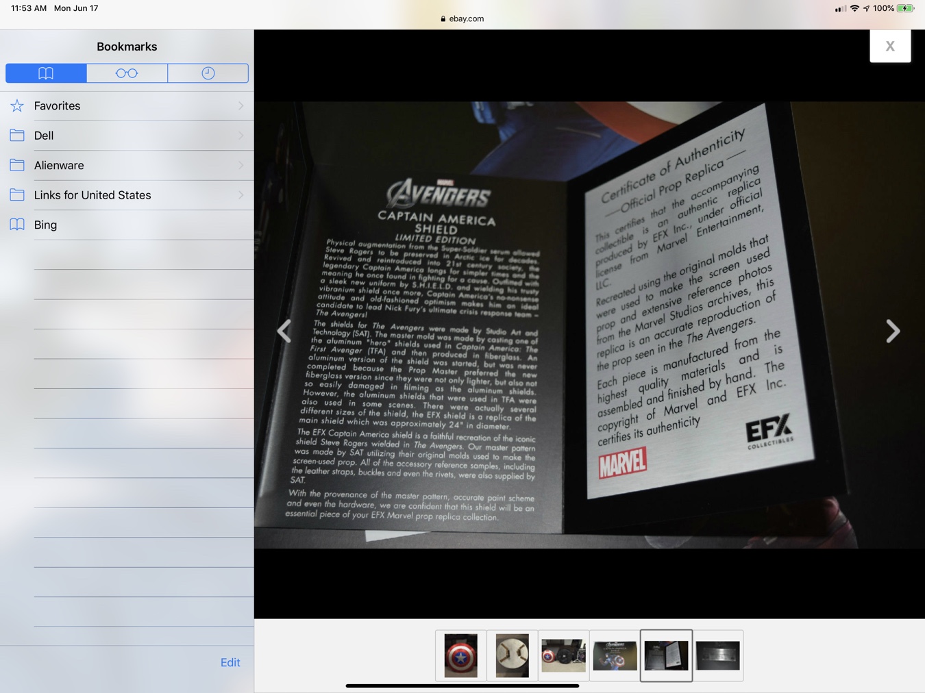Expand the Favorites row chevron
The image size is (925, 693).
click(x=241, y=106)
